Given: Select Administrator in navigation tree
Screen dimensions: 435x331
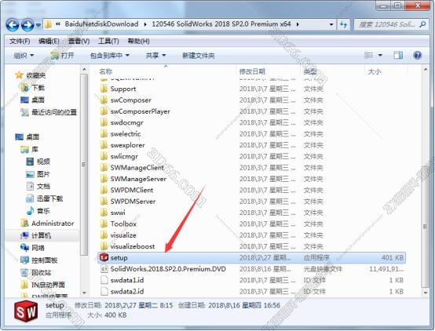Looking at the screenshot, I should click(x=53, y=224).
